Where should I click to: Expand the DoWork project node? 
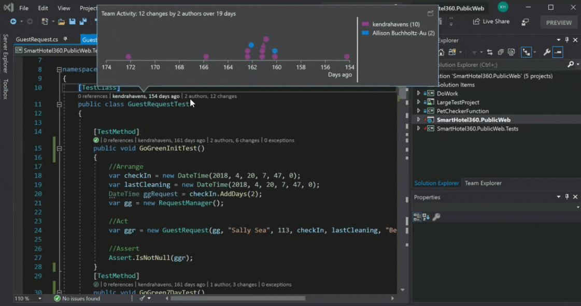419,94
